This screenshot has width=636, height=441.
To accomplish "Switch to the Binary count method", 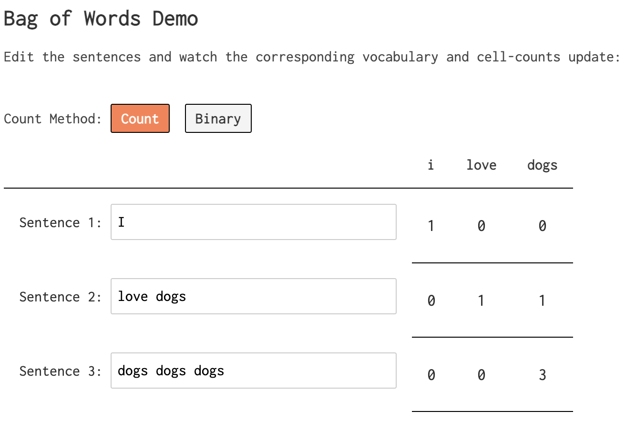I will click(218, 118).
